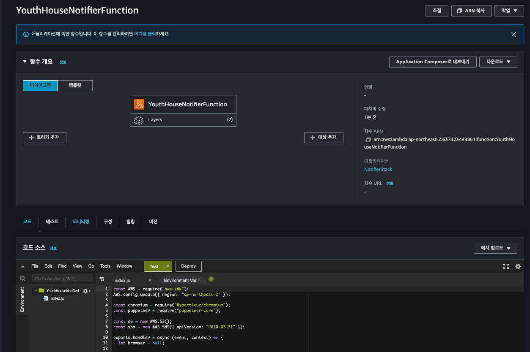This screenshot has height=352, width=530.
Task: Focus the Go to Anything field
Action: [x=62, y=279]
